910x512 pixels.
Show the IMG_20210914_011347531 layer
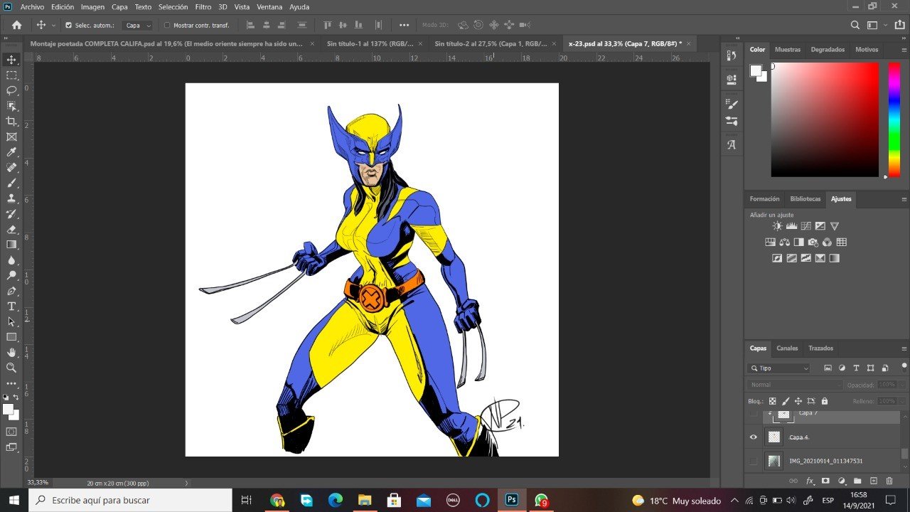(x=754, y=462)
